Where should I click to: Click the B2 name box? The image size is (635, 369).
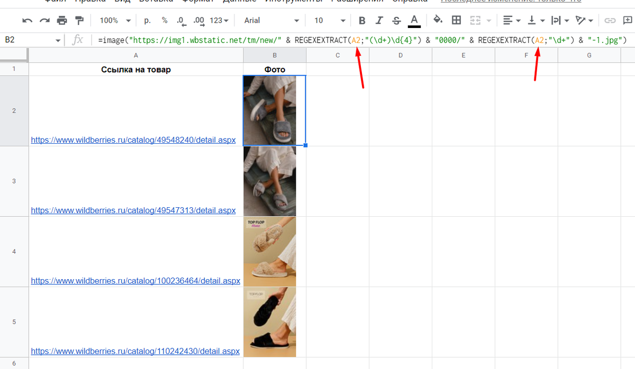click(x=26, y=40)
